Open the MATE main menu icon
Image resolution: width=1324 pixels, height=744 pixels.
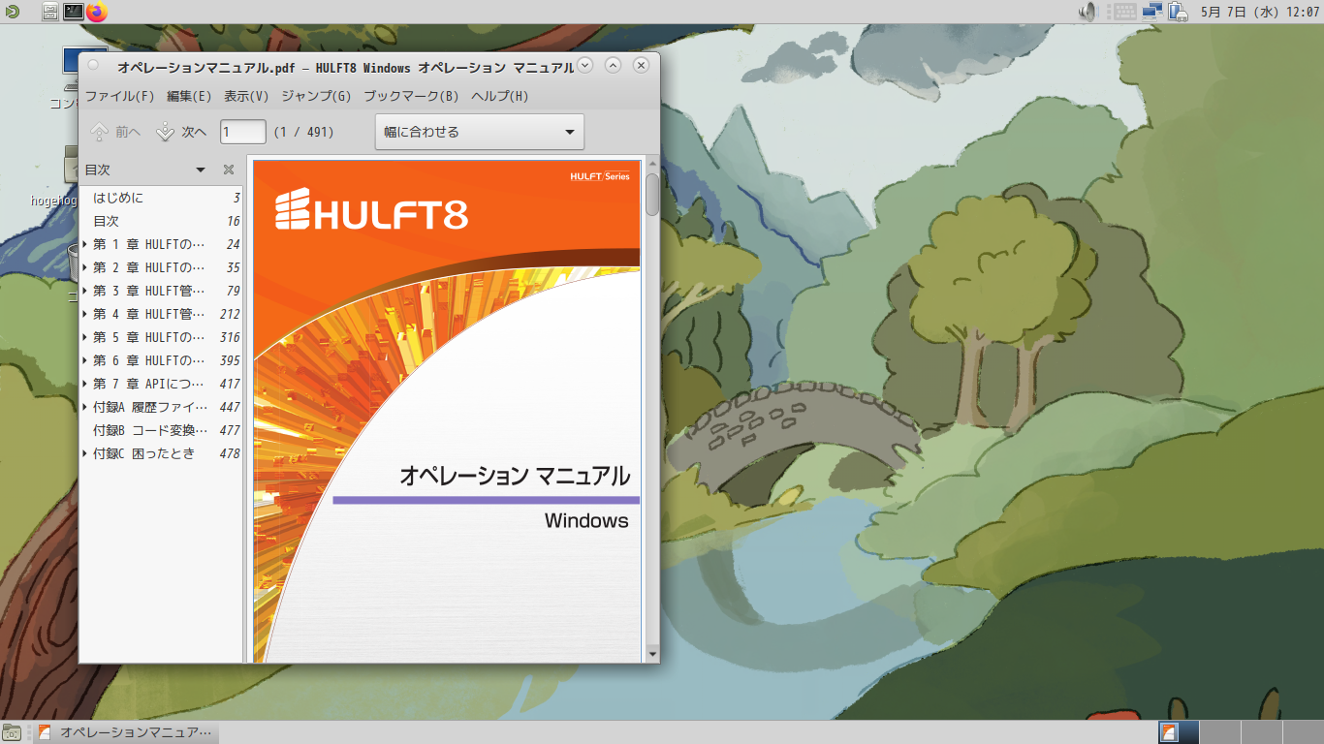11,12
